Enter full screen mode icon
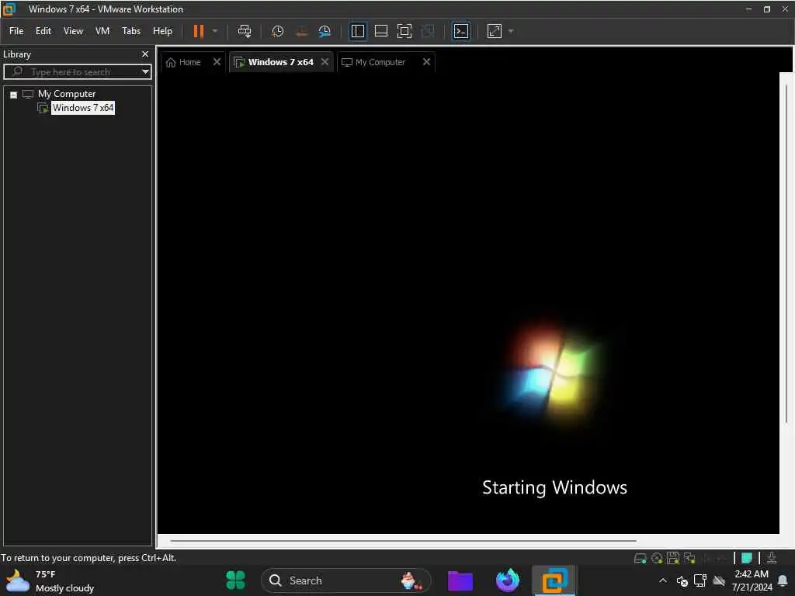Viewport: 795px width, 596px height. click(x=404, y=31)
